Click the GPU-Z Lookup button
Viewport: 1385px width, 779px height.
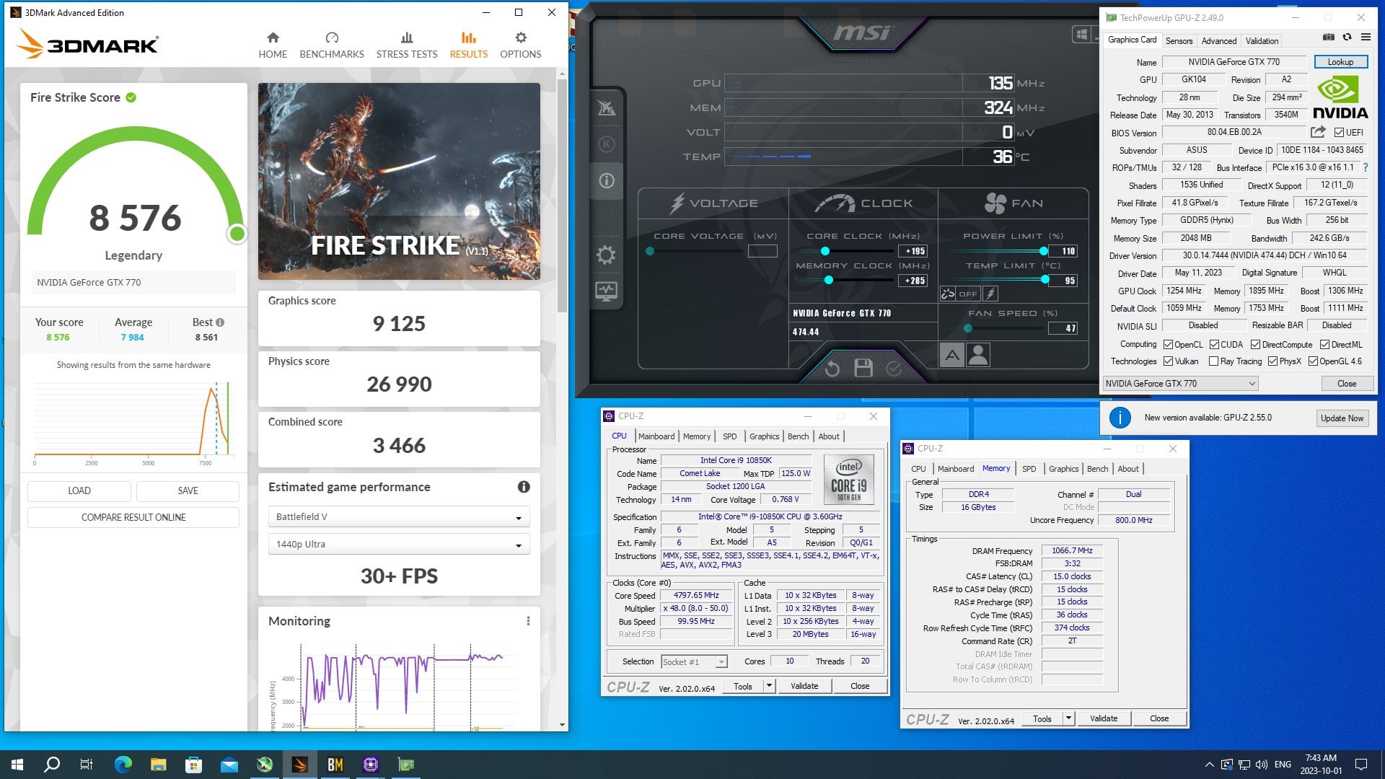[x=1340, y=62]
